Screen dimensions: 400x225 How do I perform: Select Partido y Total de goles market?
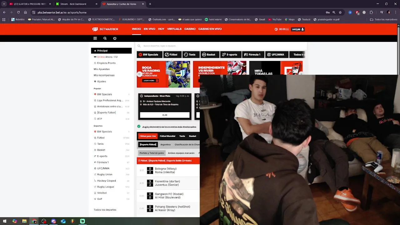(x=152, y=153)
